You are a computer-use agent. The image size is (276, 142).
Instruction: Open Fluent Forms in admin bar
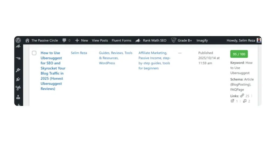(121, 40)
